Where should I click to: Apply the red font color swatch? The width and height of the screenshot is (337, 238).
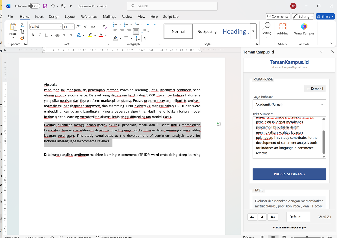(x=101, y=35)
